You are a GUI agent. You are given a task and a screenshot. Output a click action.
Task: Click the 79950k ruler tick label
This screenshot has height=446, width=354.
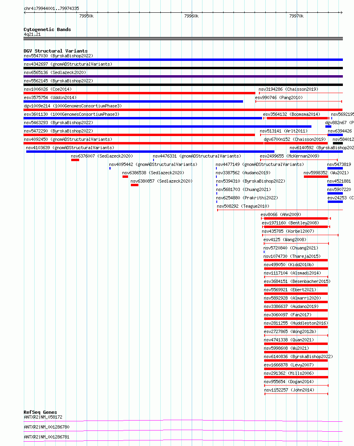tap(86, 16)
